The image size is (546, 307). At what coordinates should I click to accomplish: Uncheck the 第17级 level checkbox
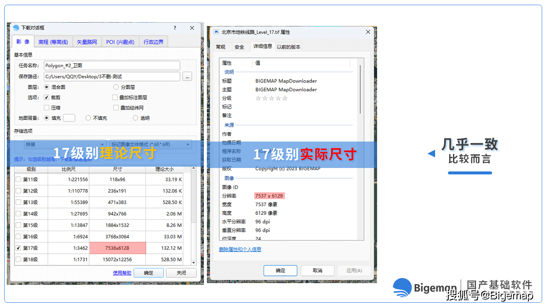(x=18, y=248)
